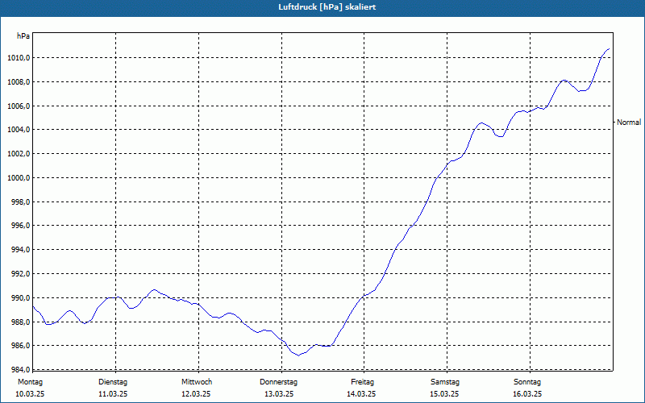This screenshot has height=403, width=645.
Task: Click the 1006,0 y-axis value
Action: (x=19, y=106)
